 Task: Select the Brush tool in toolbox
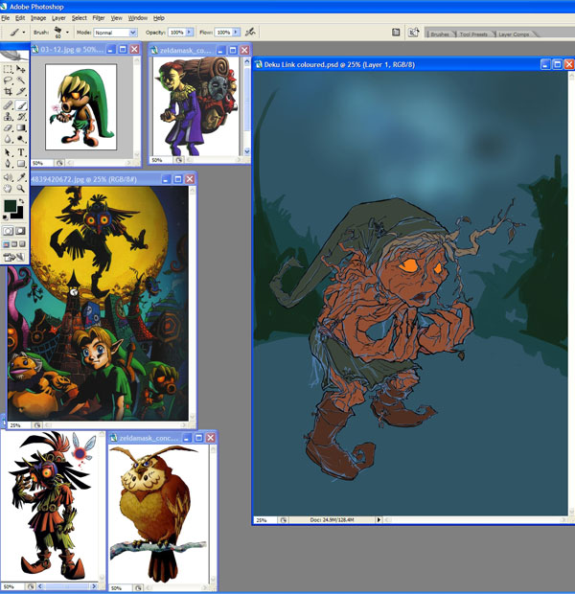(21, 105)
